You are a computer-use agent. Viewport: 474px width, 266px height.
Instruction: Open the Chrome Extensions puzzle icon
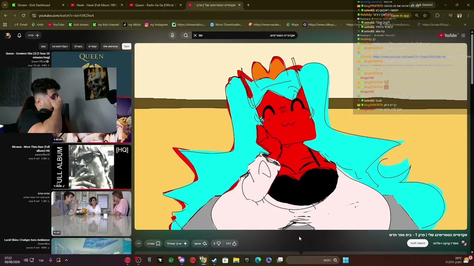pyautogui.click(x=437, y=16)
